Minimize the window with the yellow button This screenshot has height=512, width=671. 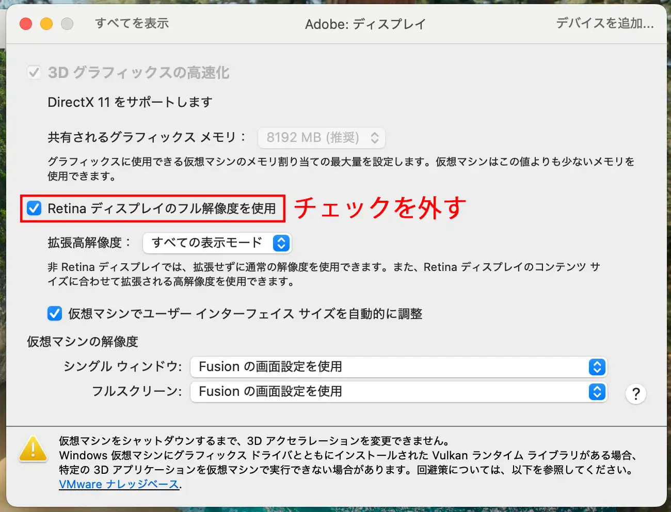[46, 24]
